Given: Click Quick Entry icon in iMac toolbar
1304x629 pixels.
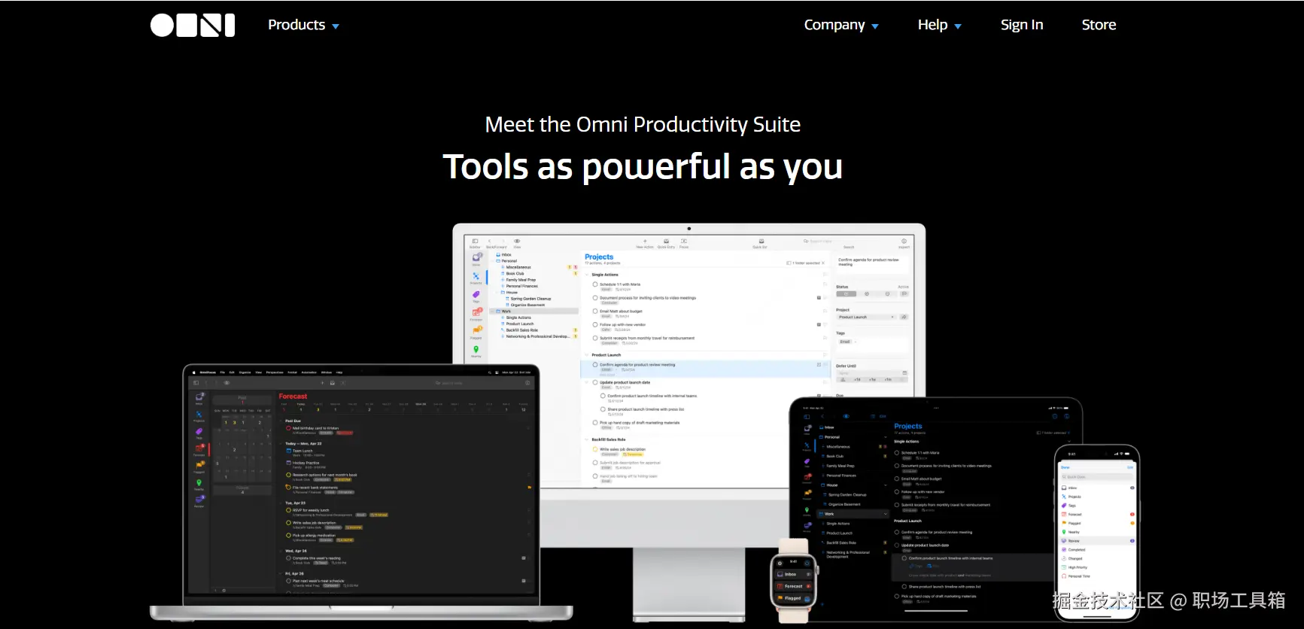Looking at the screenshot, I should tap(666, 242).
